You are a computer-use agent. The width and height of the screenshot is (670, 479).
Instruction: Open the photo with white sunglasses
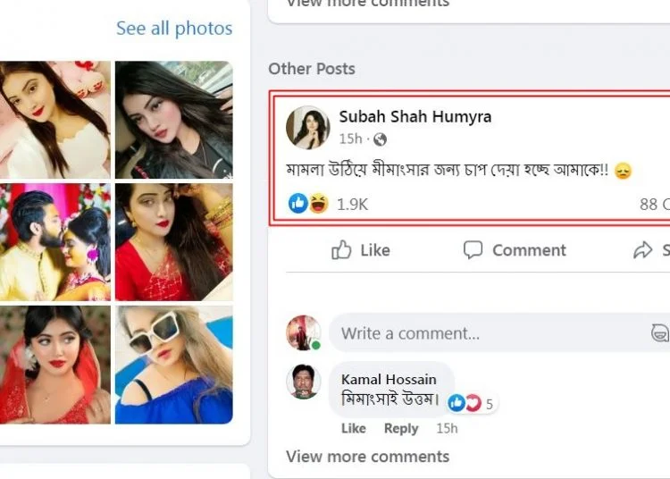pos(174,365)
